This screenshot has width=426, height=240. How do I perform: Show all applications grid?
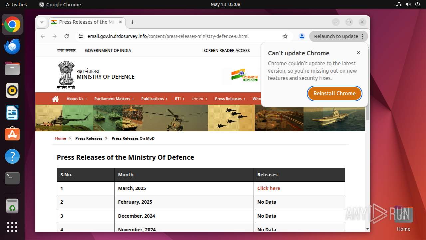coord(12,227)
